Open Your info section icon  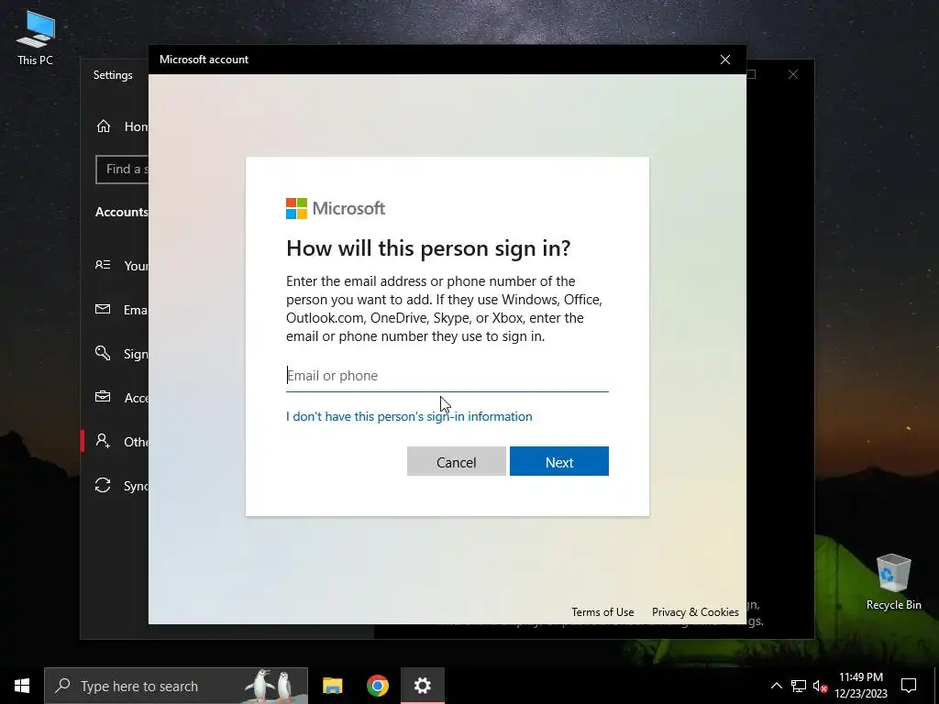point(103,265)
